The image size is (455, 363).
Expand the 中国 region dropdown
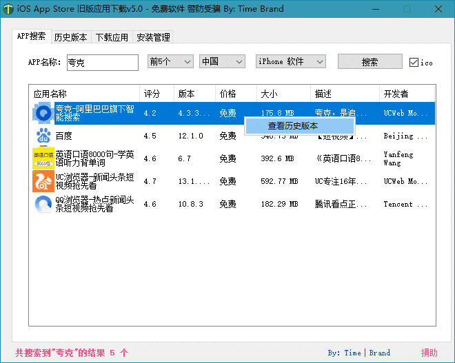click(x=222, y=61)
